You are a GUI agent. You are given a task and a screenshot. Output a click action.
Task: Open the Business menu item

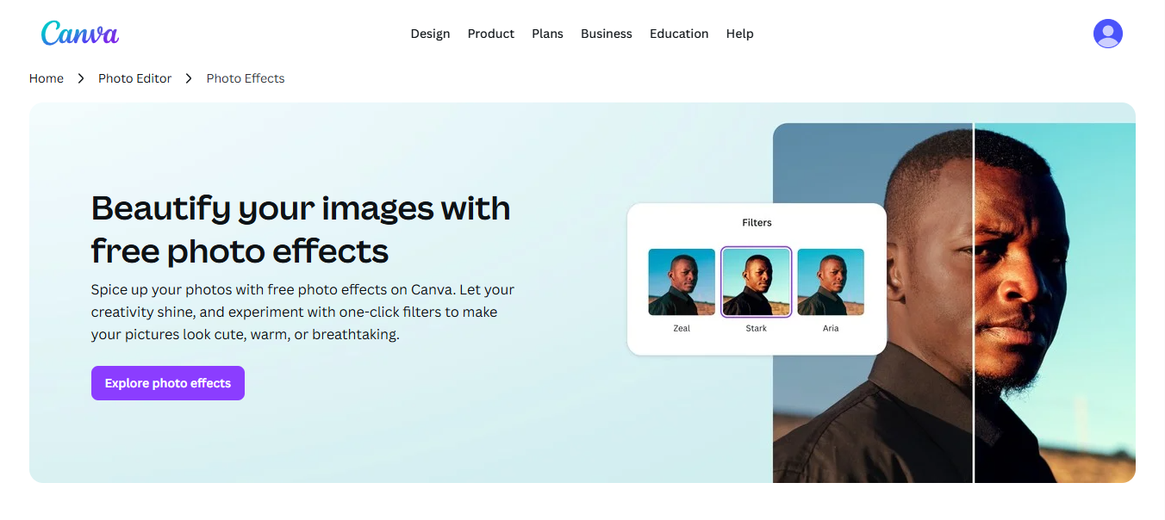[x=606, y=34]
